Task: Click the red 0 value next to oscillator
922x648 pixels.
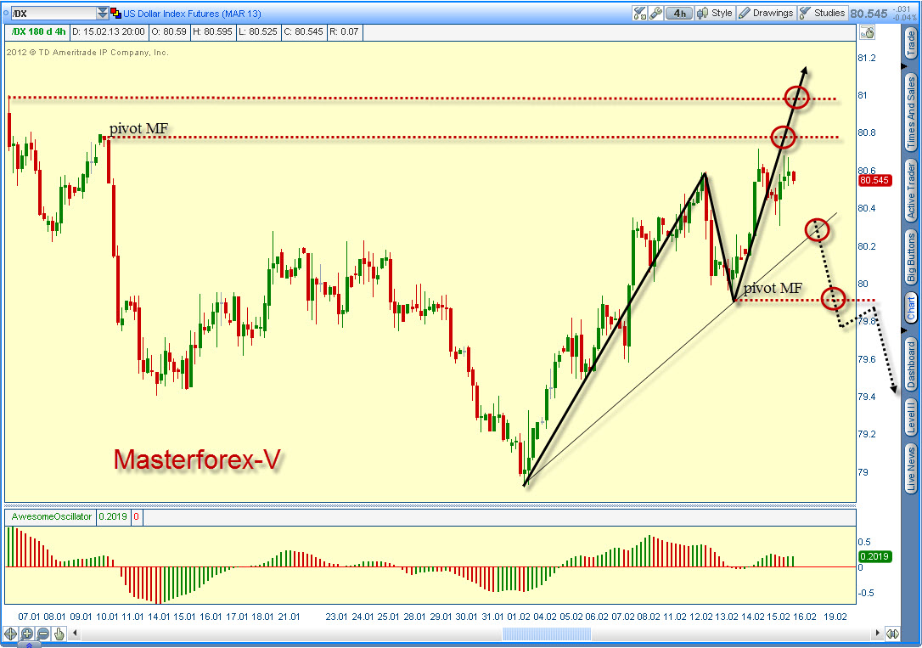Action: [137, 516]
